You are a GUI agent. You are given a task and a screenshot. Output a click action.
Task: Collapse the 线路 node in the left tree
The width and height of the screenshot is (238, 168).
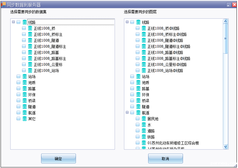coord(13,22)
